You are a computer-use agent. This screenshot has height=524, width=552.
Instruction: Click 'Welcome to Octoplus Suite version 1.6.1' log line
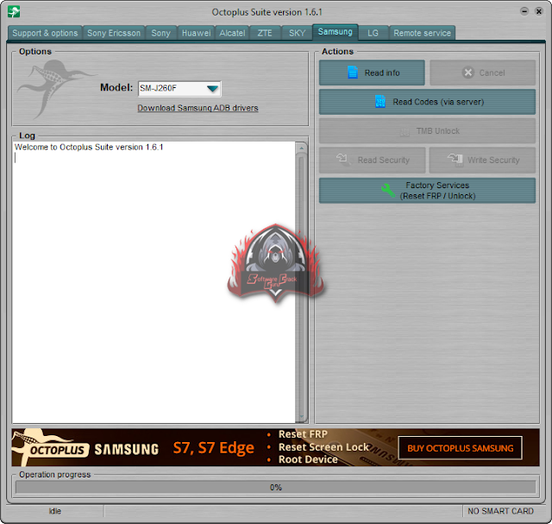(x=89, y=147)
